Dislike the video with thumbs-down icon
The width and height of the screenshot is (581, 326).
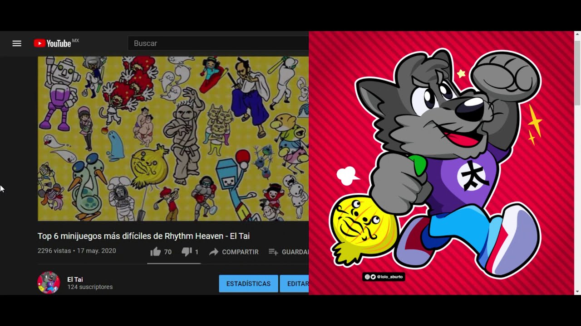pyautogui.click(x=187, y=252)
